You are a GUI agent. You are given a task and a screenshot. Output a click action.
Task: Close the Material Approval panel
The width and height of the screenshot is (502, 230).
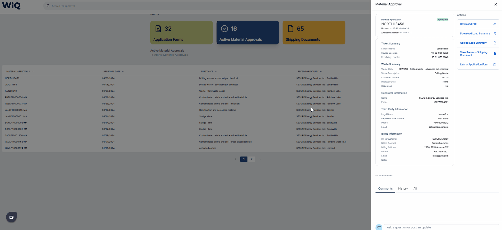pyautogui.click(x=496, y=4)
